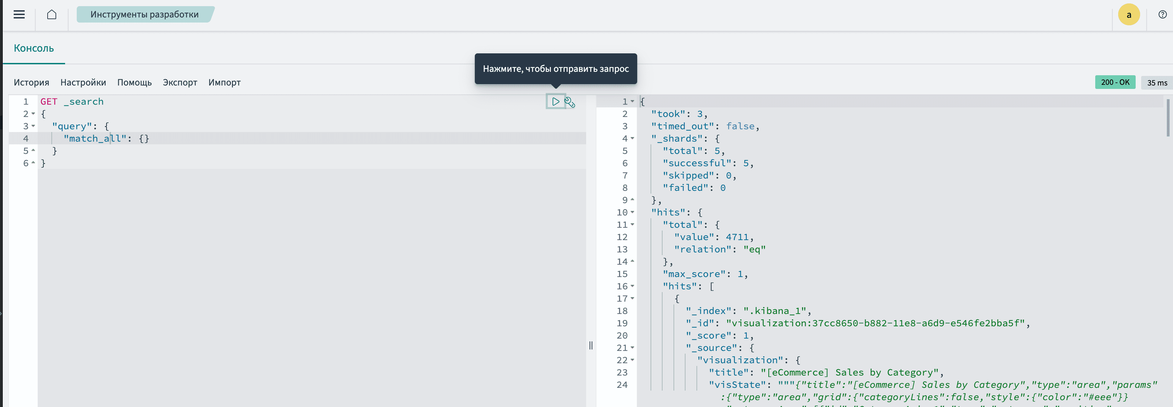
Task: Open the help question mark icon
Action: point(1162,15)
